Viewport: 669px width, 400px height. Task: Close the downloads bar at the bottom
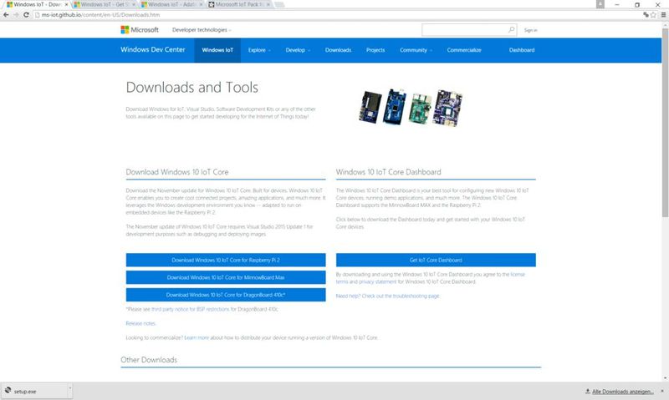click(662, 391)
